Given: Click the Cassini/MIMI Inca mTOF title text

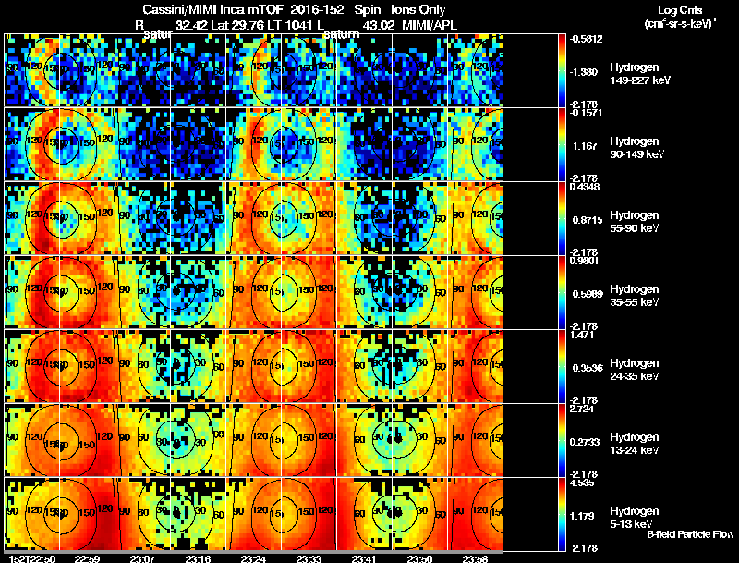Looking at the screenshot, I should (212, 9).
